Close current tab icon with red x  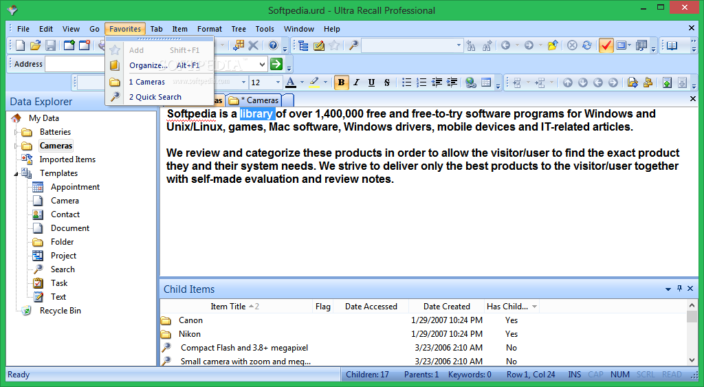pyautogui.click(x=85, y=45)
